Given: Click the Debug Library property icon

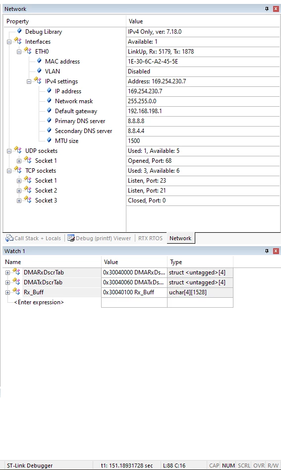Looking at the screenshot, I should point(19,31).
